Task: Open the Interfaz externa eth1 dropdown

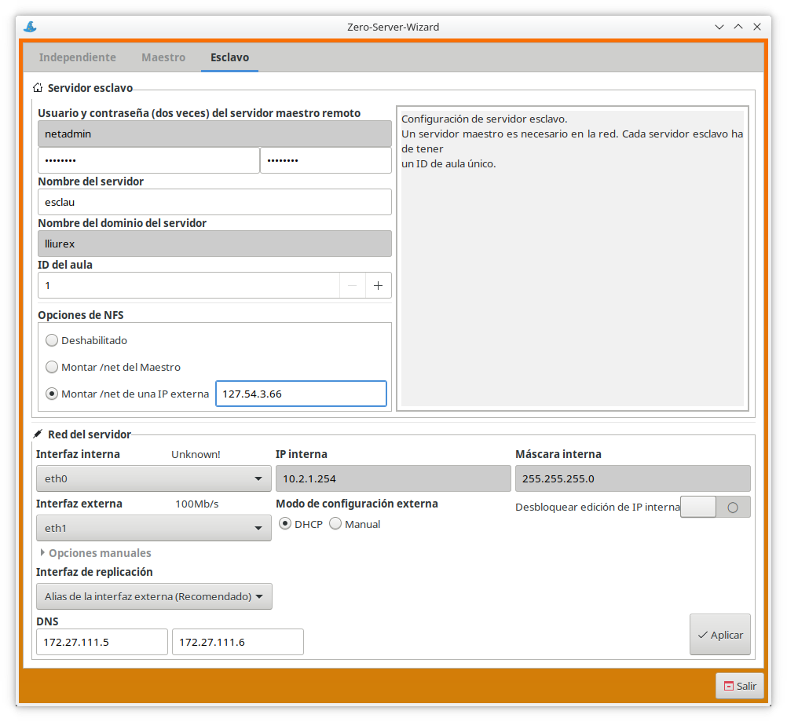Action: [154, 529]
